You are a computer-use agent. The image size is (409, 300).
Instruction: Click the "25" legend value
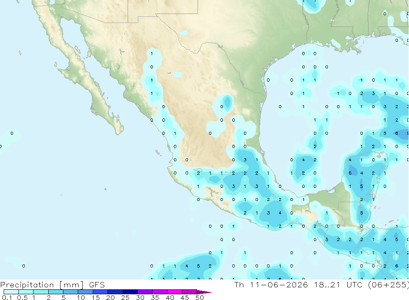click(126, 298)
